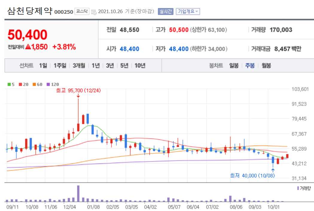Select the 1주일 line chart tab
The image size is (314, 211).
[x=60, y=66]
